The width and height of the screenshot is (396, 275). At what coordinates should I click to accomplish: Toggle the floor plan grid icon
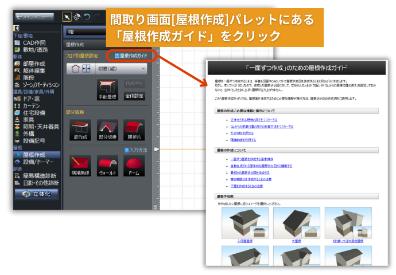(x=86, y=68)
